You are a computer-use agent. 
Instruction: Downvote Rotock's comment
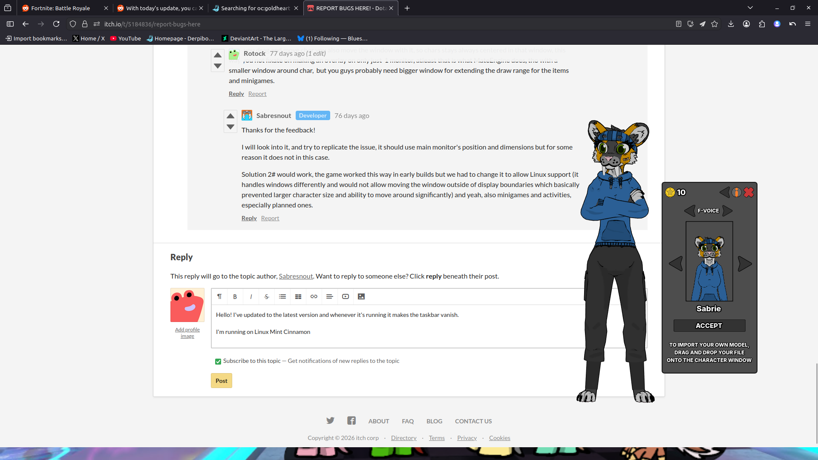tap(218, 66)
